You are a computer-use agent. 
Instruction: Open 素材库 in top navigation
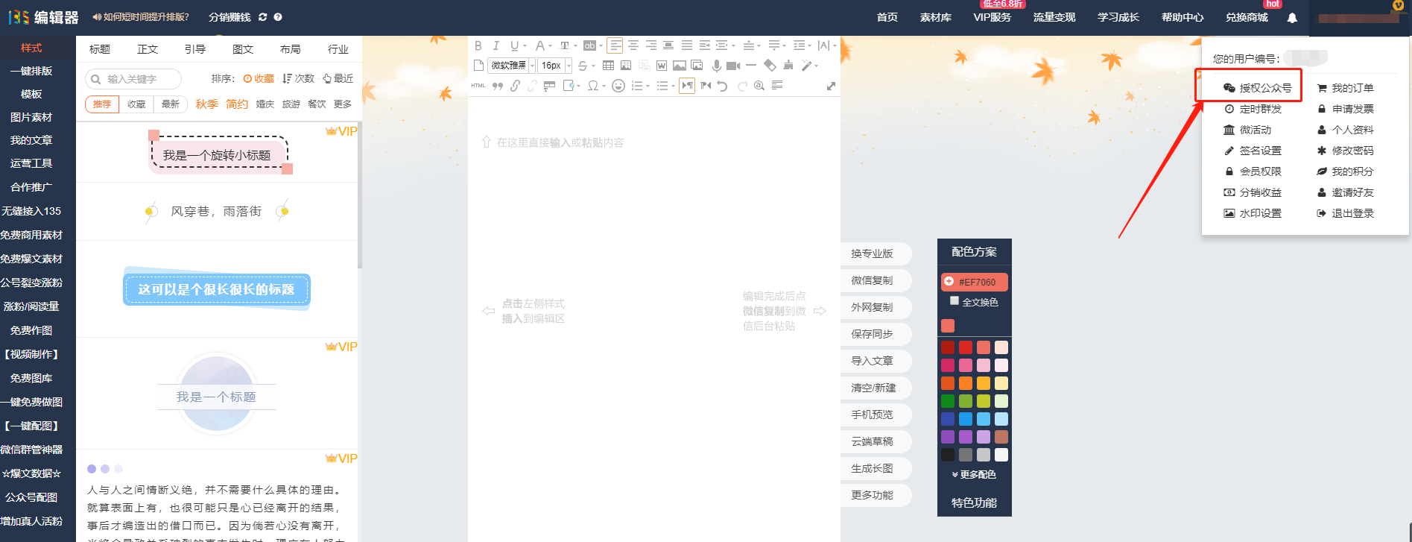(935, 17)
